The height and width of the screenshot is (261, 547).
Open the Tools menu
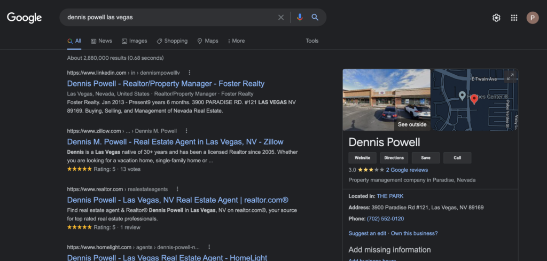[312, 41]
